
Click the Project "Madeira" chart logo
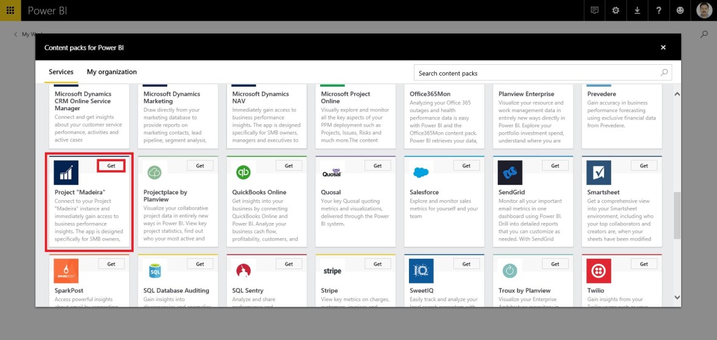point(66,173)
